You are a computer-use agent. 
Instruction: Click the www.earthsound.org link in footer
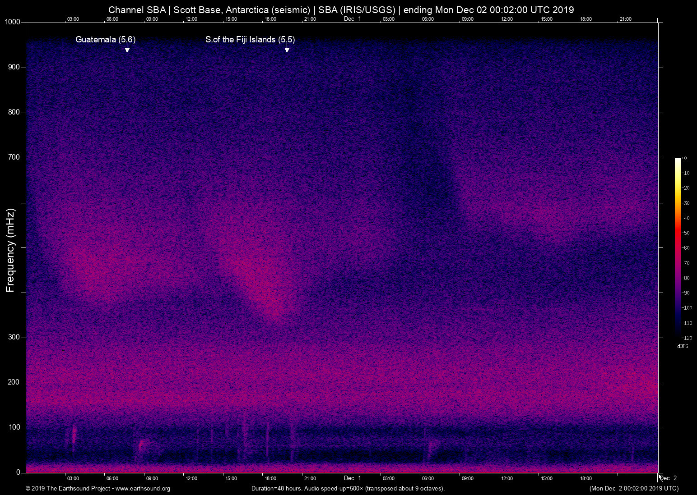pos(143,488)
